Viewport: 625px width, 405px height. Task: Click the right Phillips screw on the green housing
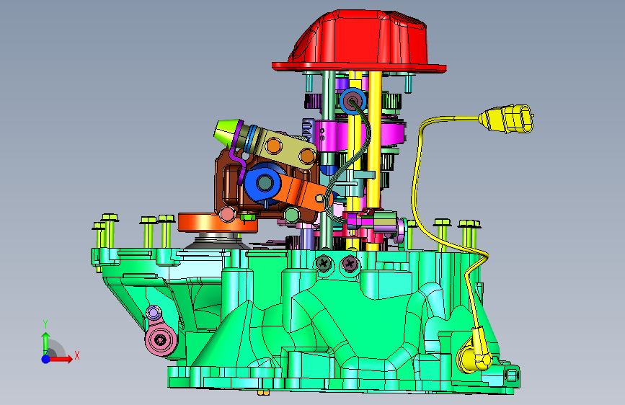(350, 264)
